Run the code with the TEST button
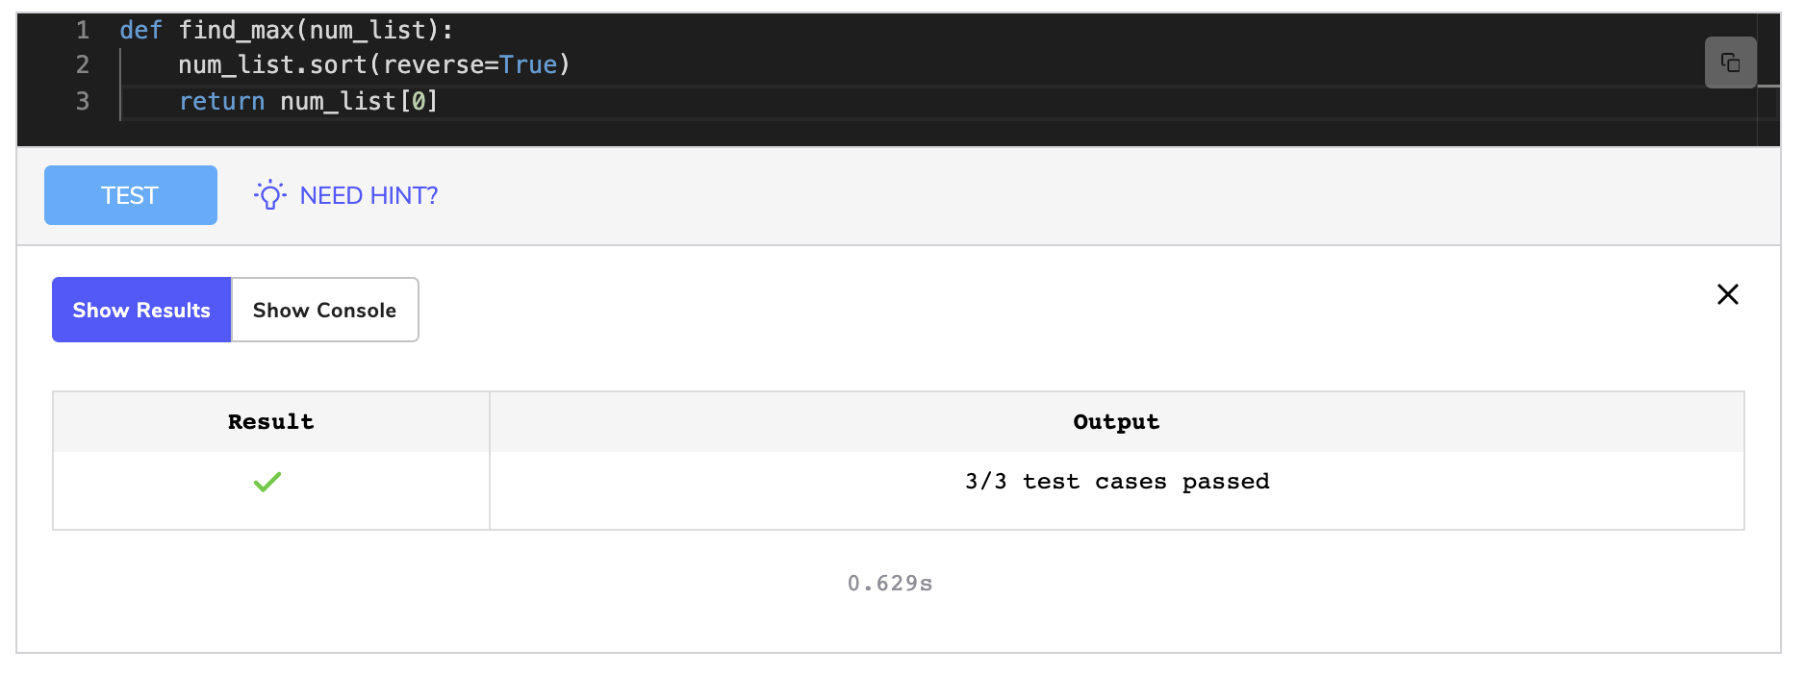Viewport: 1805px width, 675px height. [x=131, y=195]
